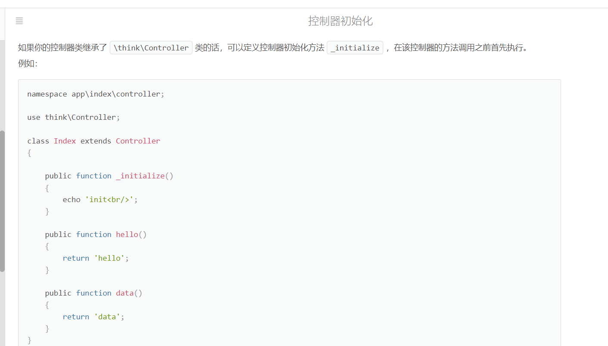Select the inline code _initialize
The height and width of the screenshot is (346, 608).
pos(355,47)
